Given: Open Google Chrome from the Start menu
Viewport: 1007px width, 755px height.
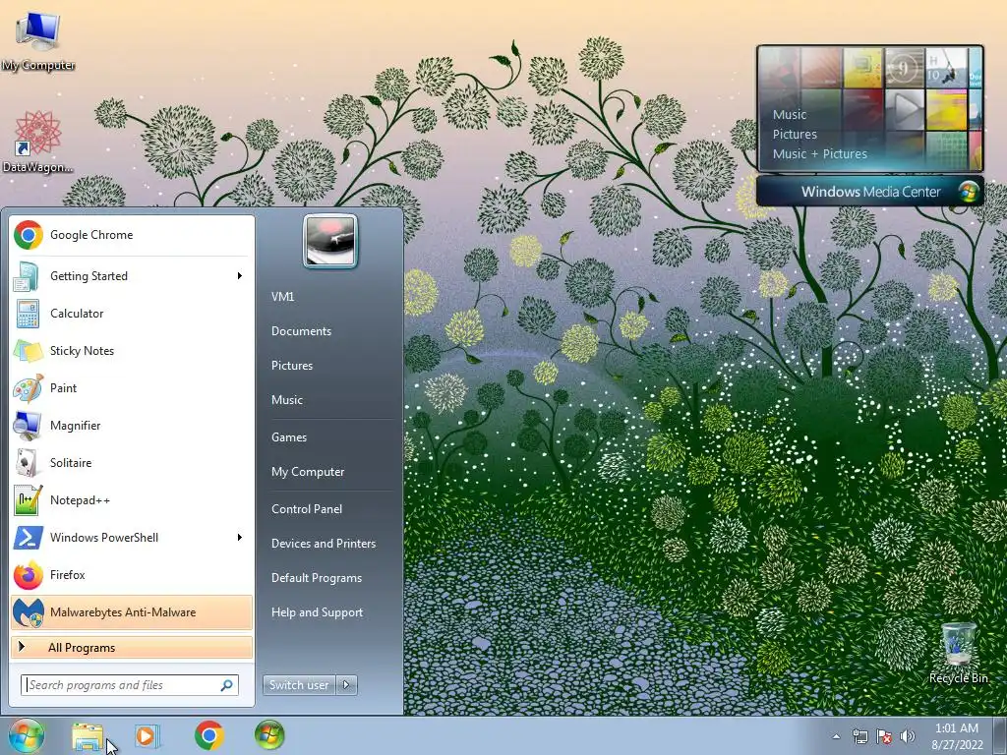Looking at the screenshot, I should coord(132,235).
